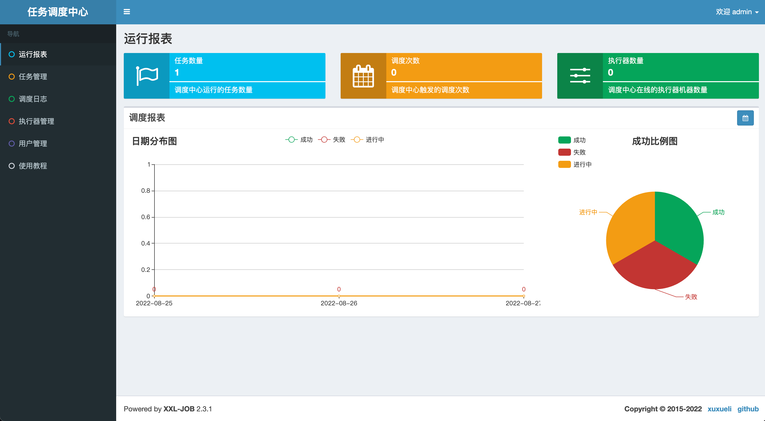
Task: Open 使用教程 in the sidebar menu
Action: pyautogui.click(x=33, y=166)
